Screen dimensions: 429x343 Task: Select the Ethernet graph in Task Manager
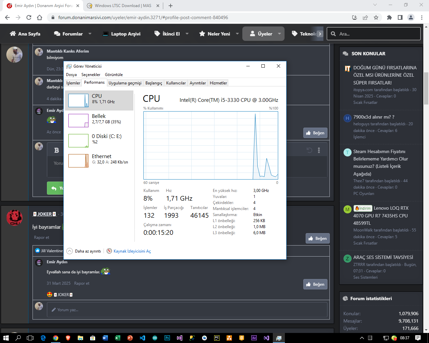(99, 161)
